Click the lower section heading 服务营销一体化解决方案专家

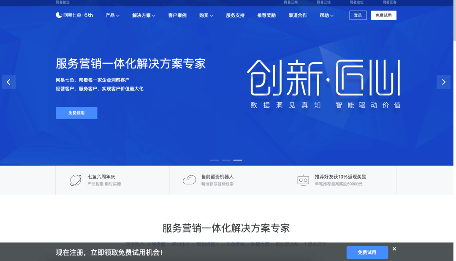[226, 228]
